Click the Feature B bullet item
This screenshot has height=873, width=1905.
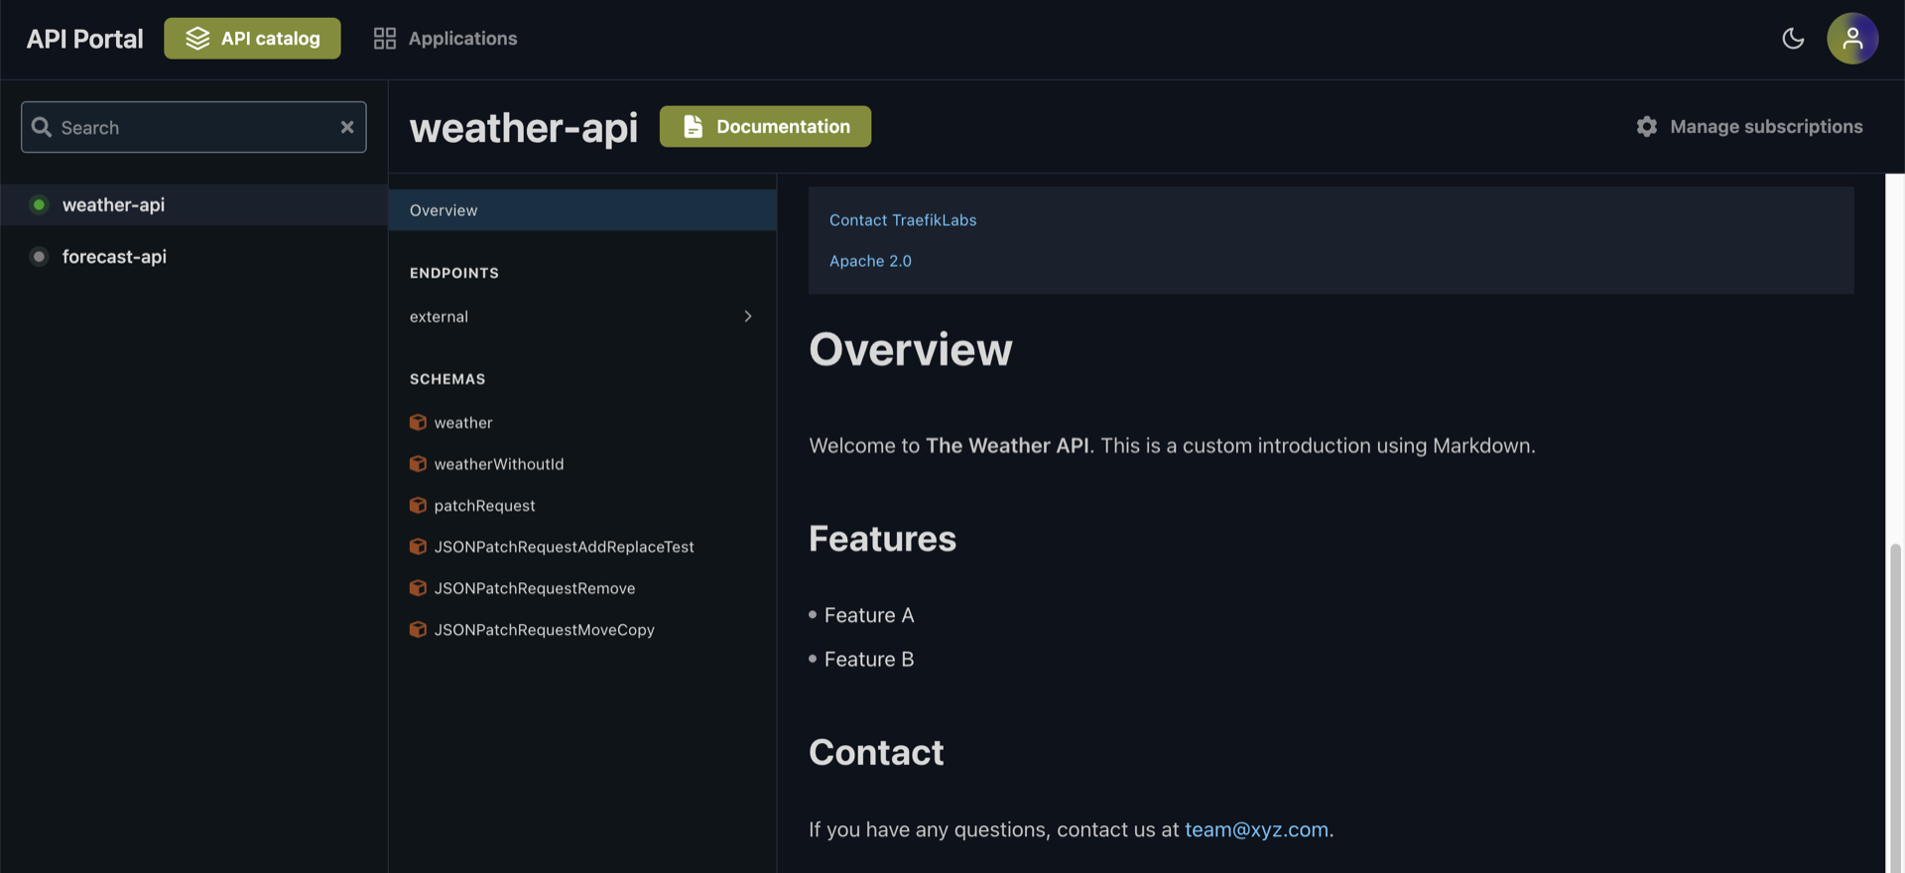coord(869,659)
